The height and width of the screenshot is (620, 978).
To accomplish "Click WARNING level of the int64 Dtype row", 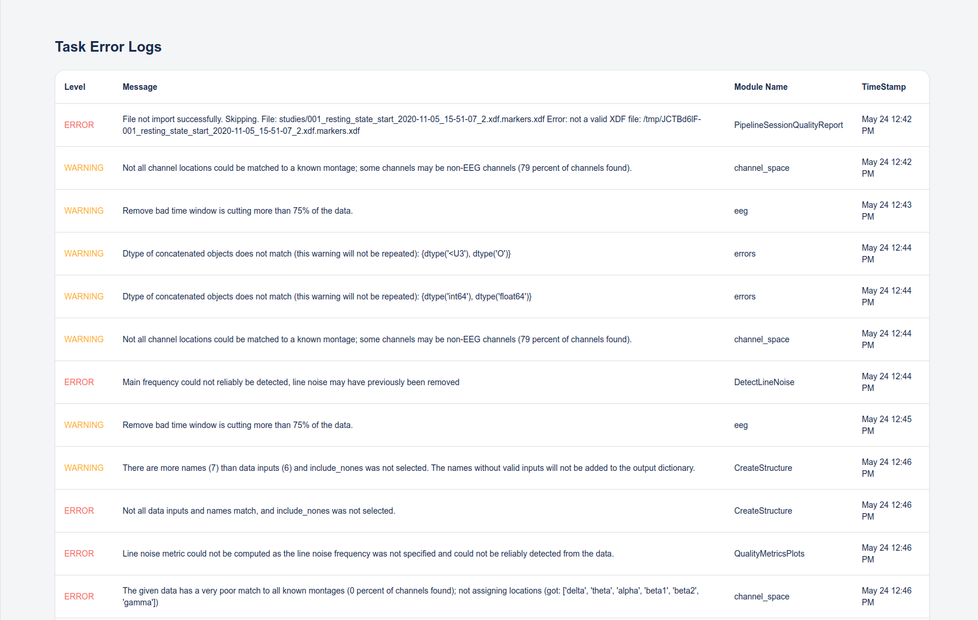I will [x=84, y=296].
